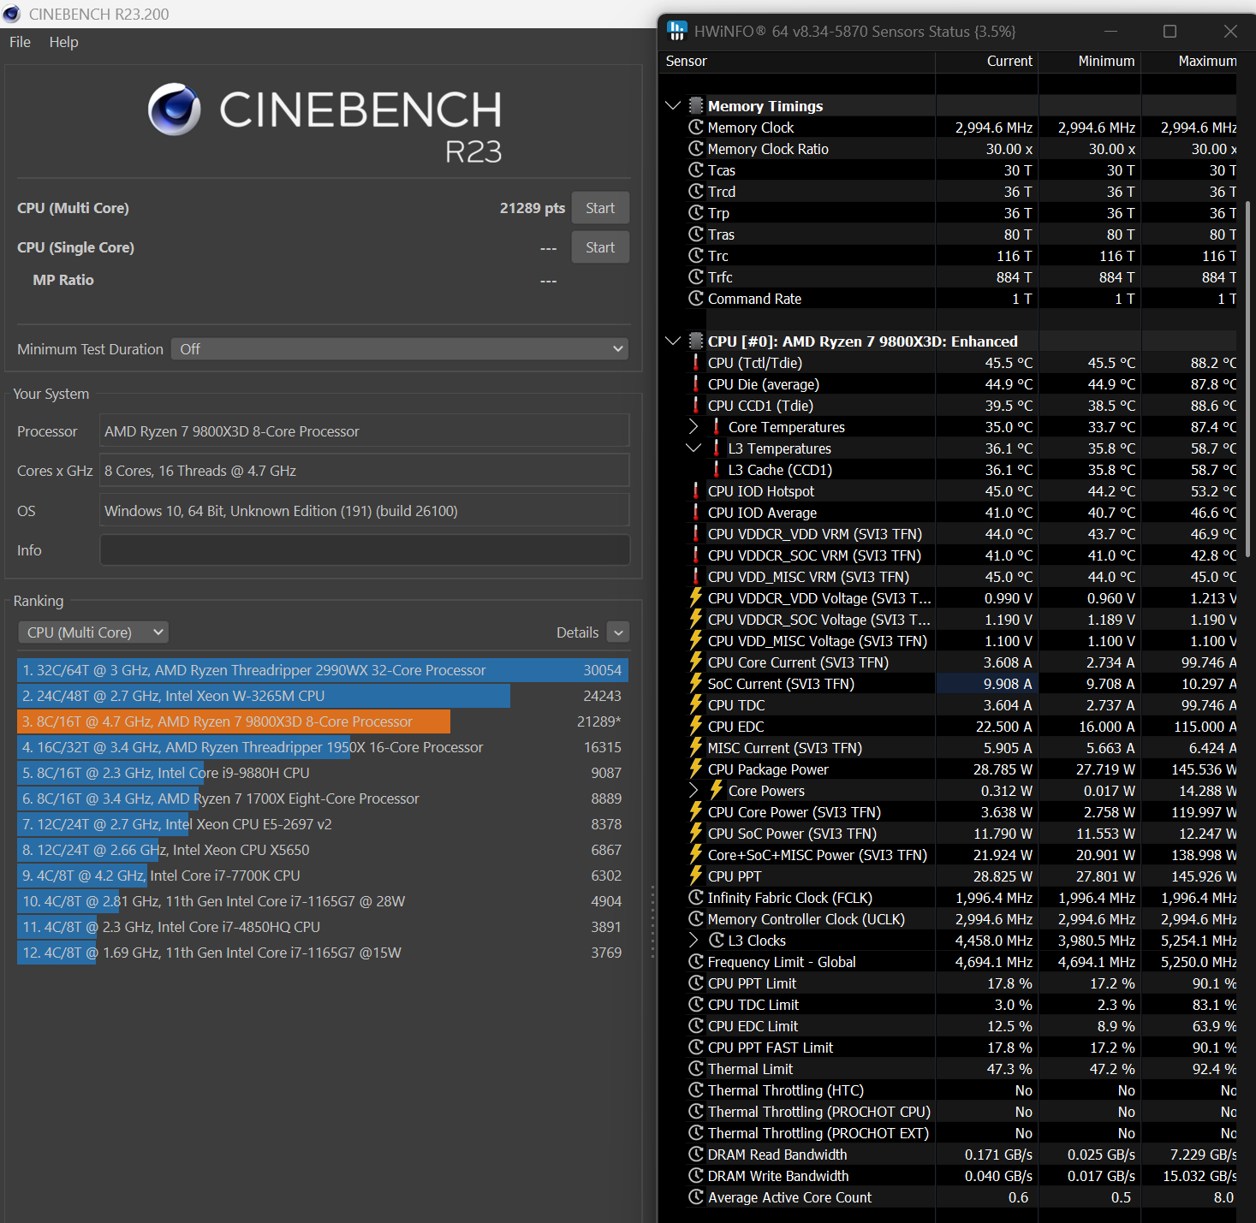Viewport: 1256px width, 1223px height.
Task: Expand the Core Temperatures subgroup
Action: (x=693, y=426)
